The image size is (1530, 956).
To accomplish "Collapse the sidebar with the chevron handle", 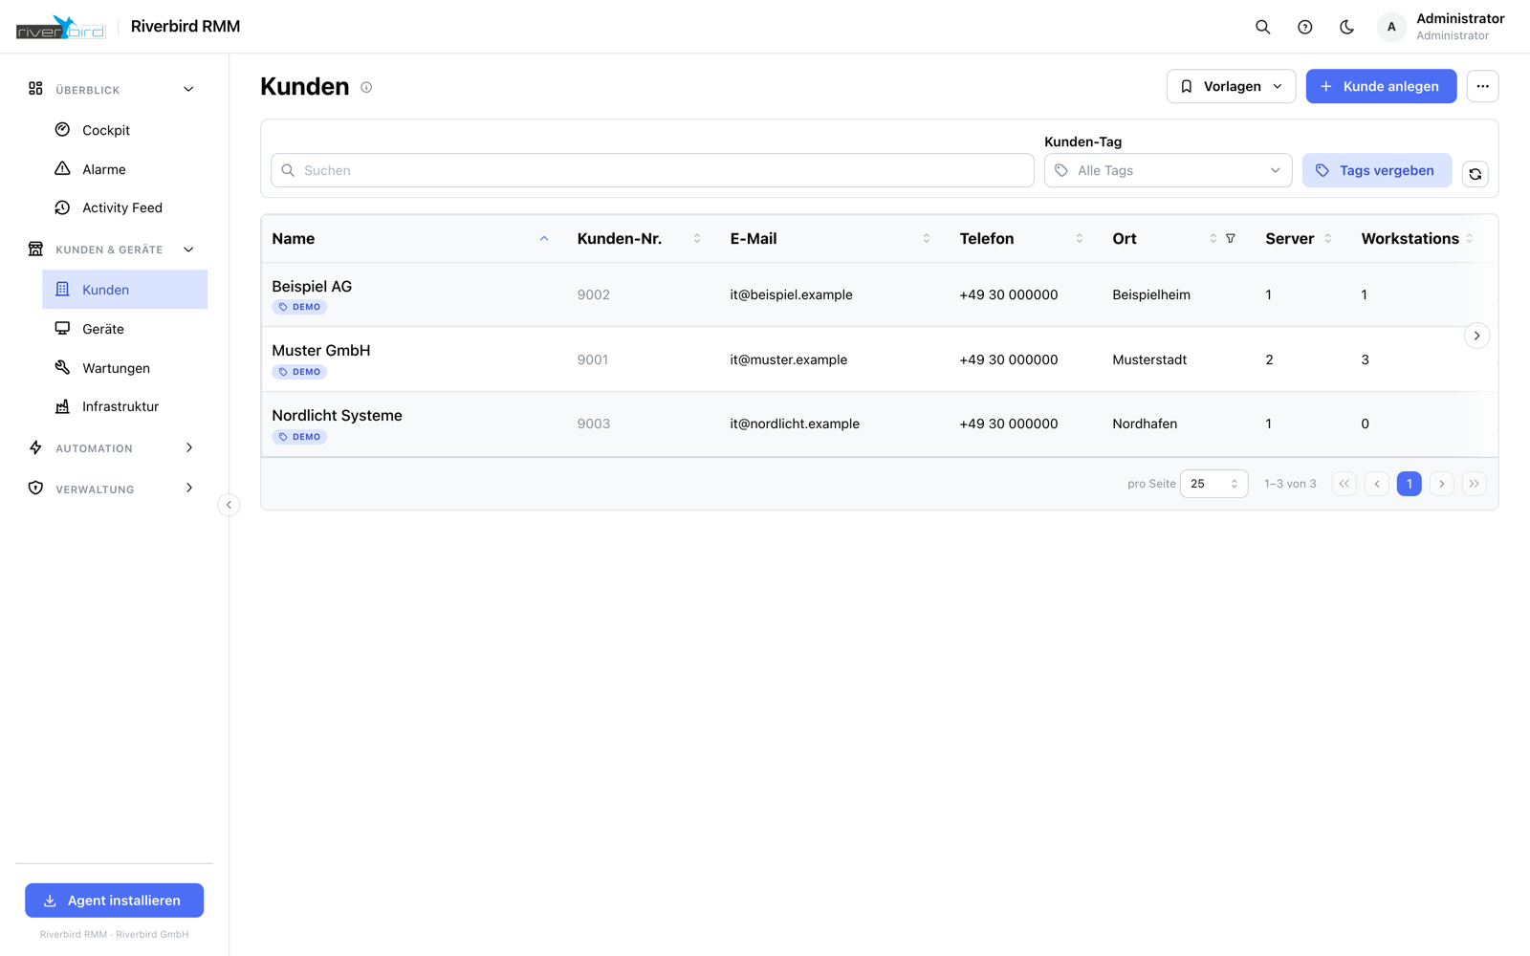I will click(x=229, y=505).
